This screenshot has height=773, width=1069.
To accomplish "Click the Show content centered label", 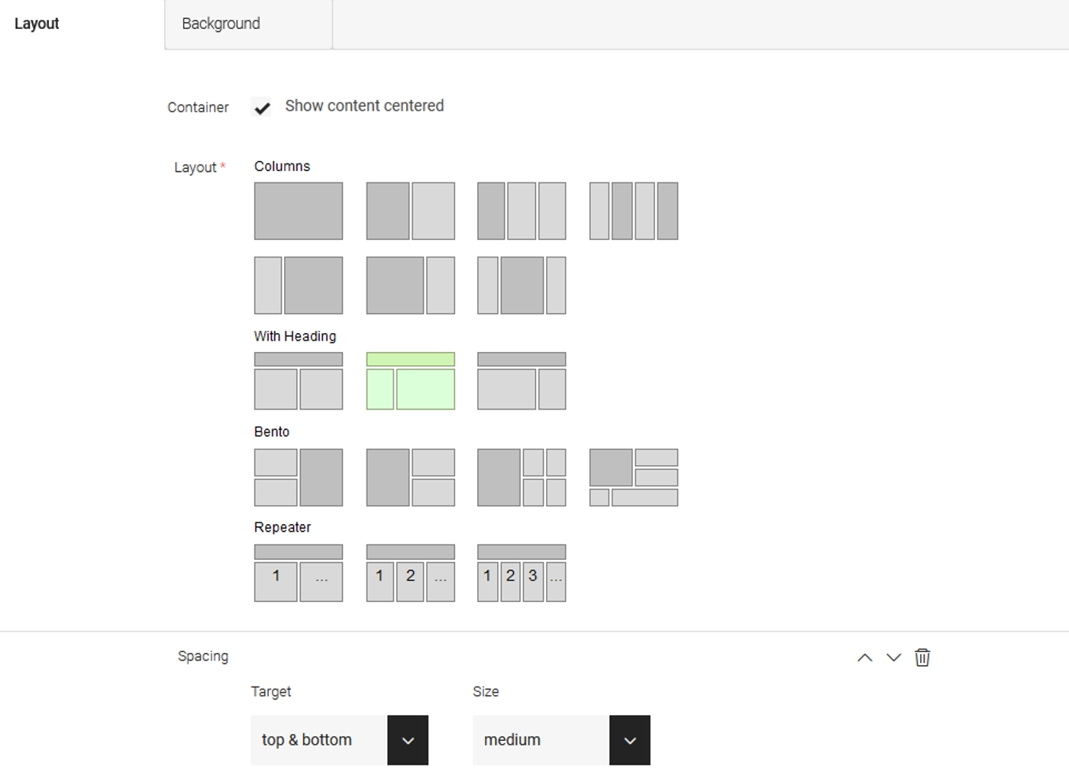I will [x=364, y=106].
